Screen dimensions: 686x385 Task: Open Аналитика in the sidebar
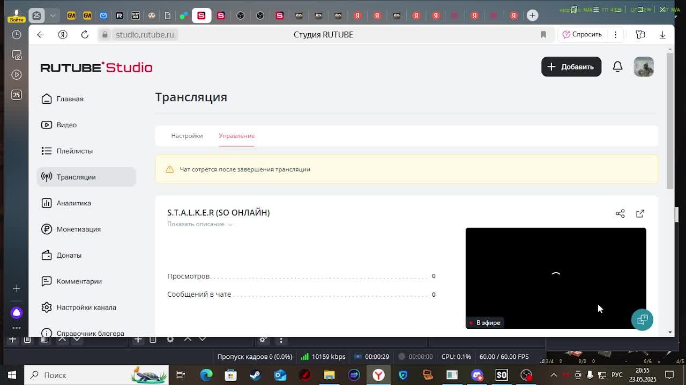86,203
